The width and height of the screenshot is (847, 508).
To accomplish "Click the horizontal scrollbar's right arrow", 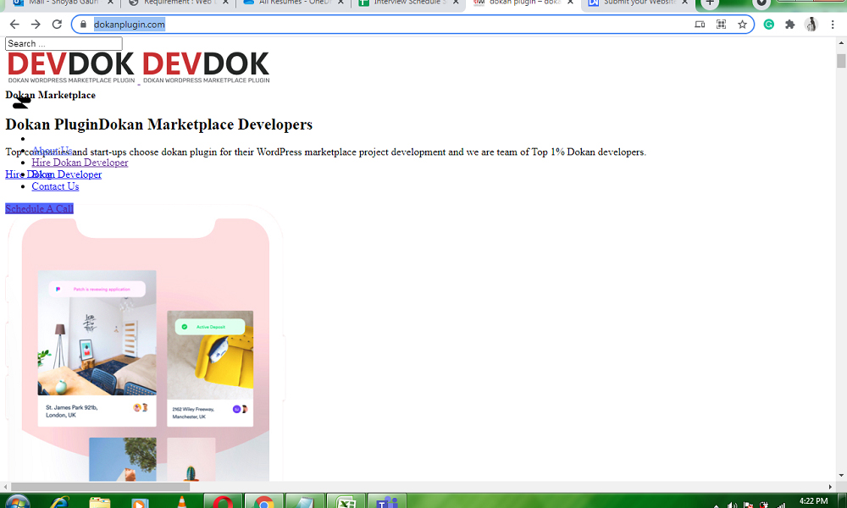I will point(831,487).
